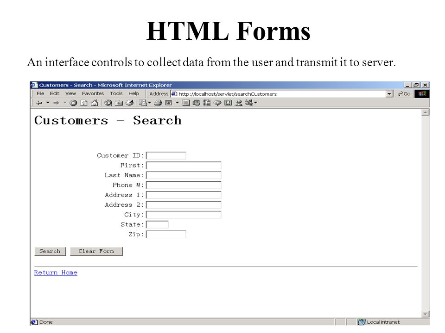Click into the Address 2 field

(184, 205)
